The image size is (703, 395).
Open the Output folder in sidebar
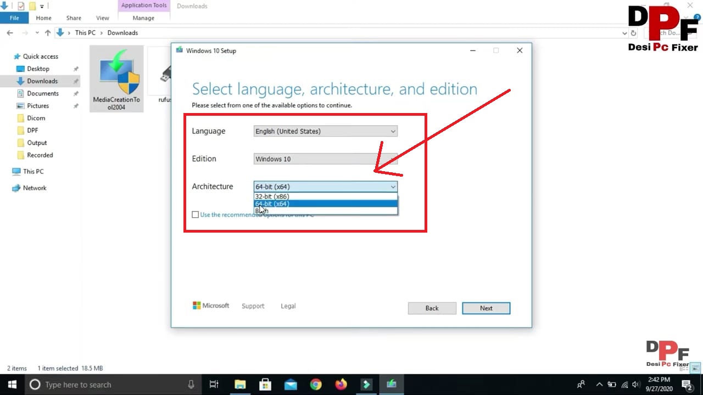pyautogui.click(x=37, y=143)
